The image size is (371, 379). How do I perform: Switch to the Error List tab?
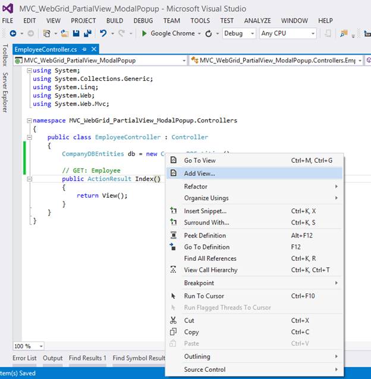click(x=24, y=358)
